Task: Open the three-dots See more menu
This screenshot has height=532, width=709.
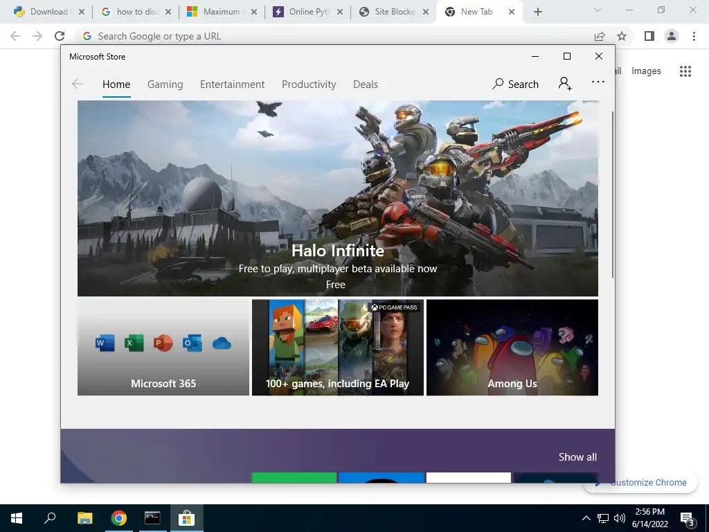Action: (x=598, y=82)
